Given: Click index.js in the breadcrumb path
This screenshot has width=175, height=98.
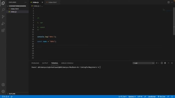Looking at the screenshot, I should coord(36,6).
